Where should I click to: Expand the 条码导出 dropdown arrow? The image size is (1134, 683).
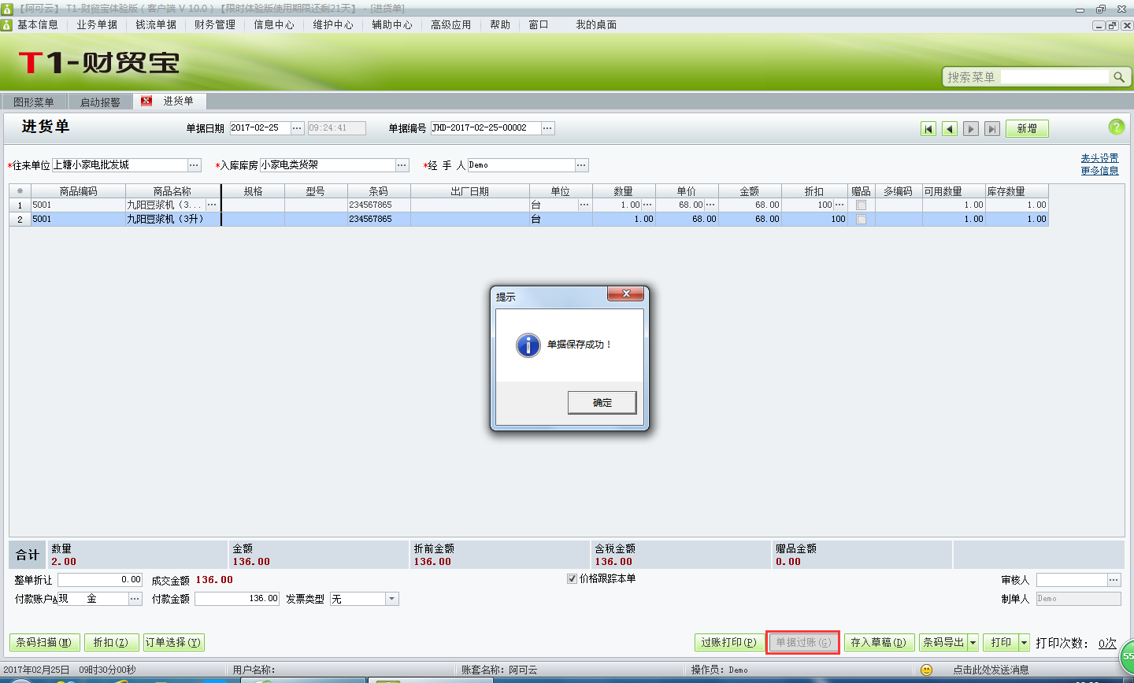coord(974,642)
